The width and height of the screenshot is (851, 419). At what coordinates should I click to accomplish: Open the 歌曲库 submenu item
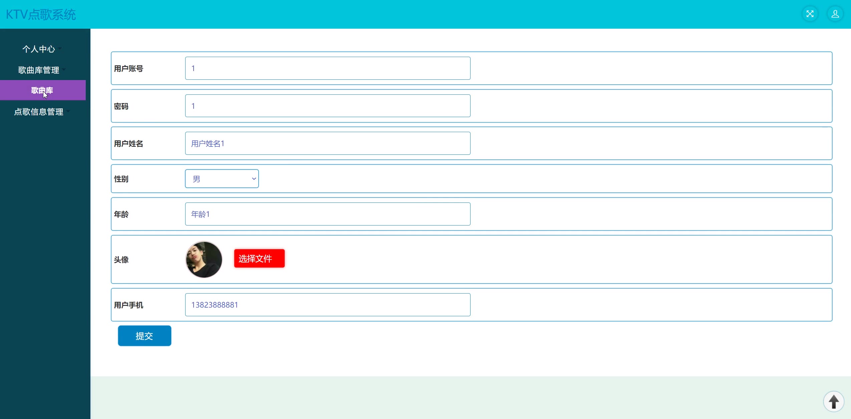click(42, 90)
